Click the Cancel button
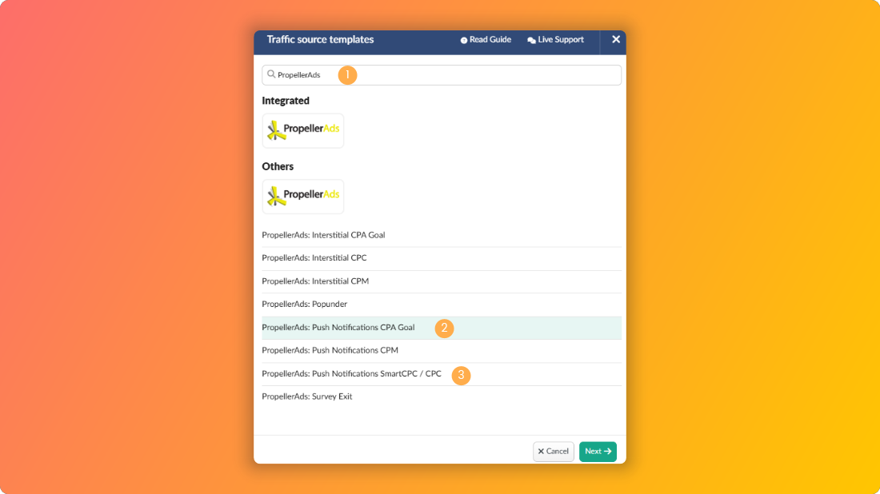 coord(554,452)
